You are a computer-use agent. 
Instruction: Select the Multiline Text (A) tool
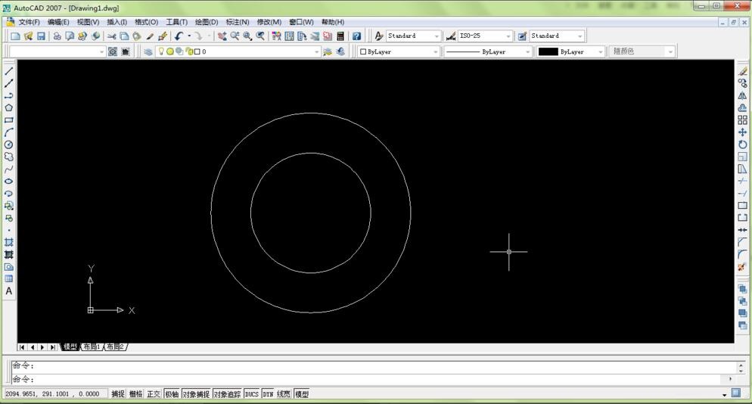click(9, 291)
